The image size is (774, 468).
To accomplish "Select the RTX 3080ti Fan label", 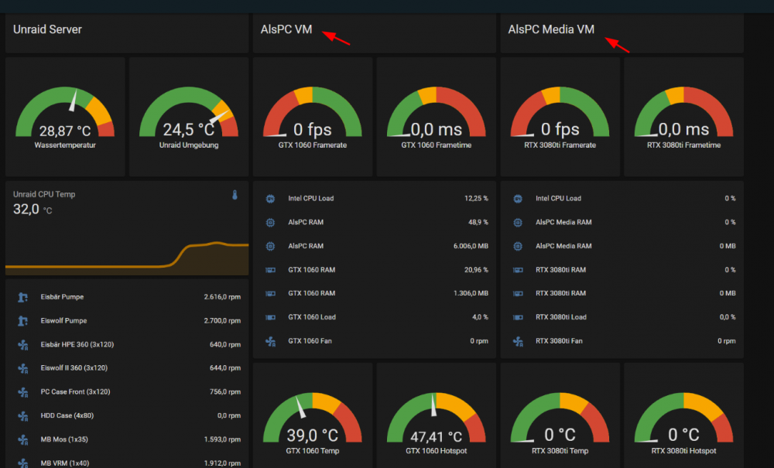I will 559,341.
